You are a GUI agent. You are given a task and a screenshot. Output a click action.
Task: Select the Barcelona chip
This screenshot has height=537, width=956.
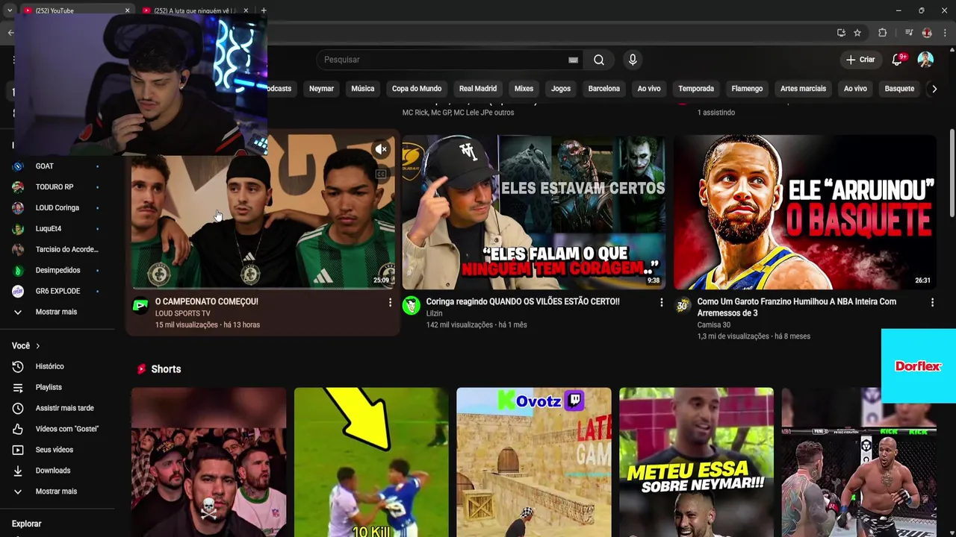click(604, 89)
